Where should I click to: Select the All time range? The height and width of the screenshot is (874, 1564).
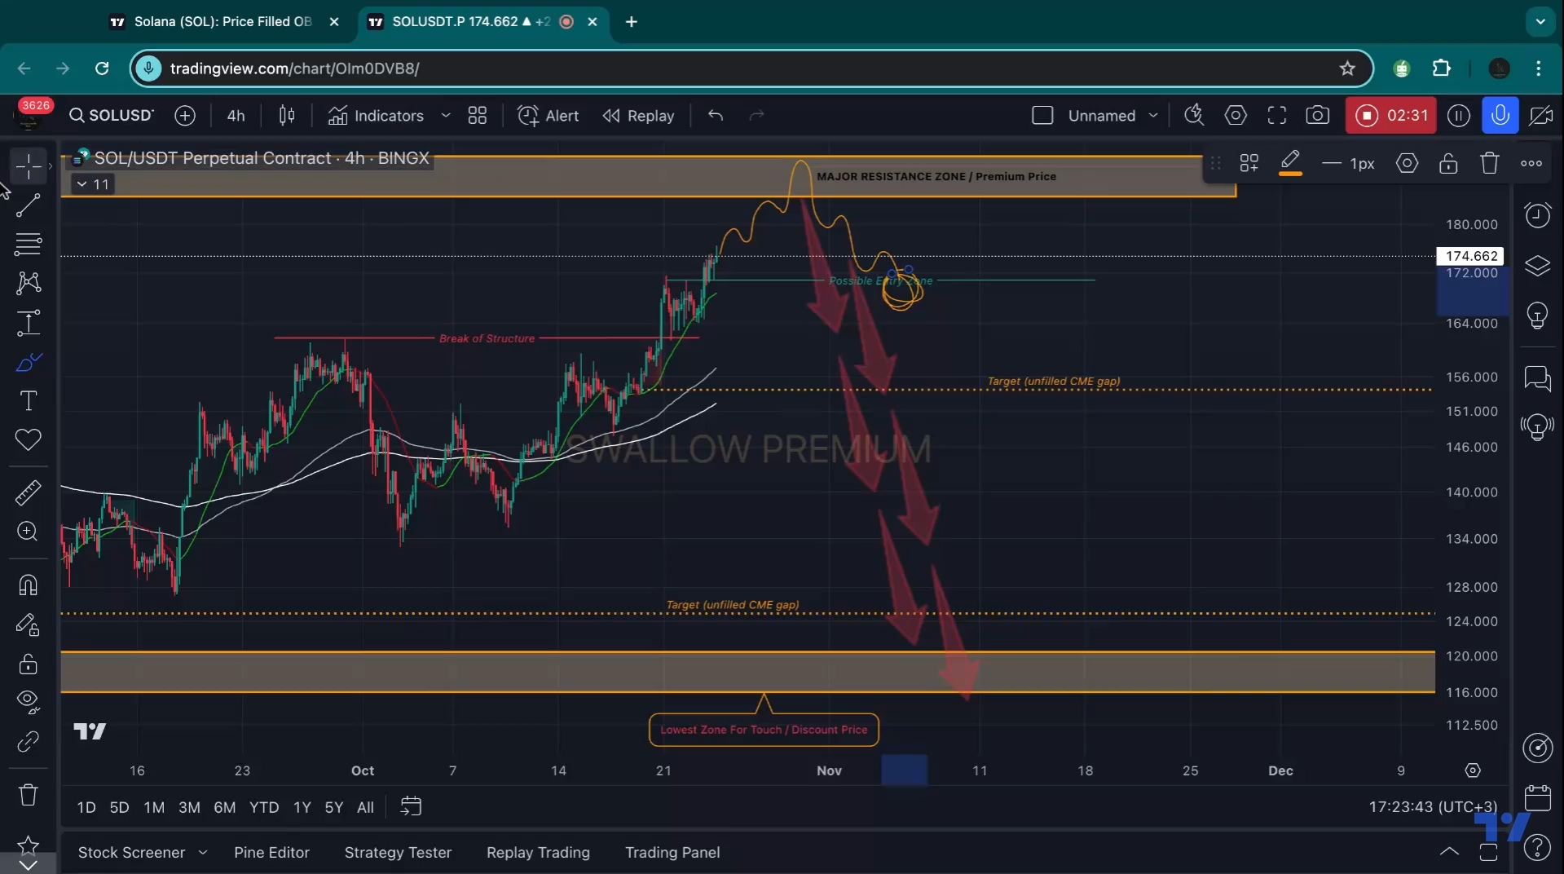(x=365, y=807)
